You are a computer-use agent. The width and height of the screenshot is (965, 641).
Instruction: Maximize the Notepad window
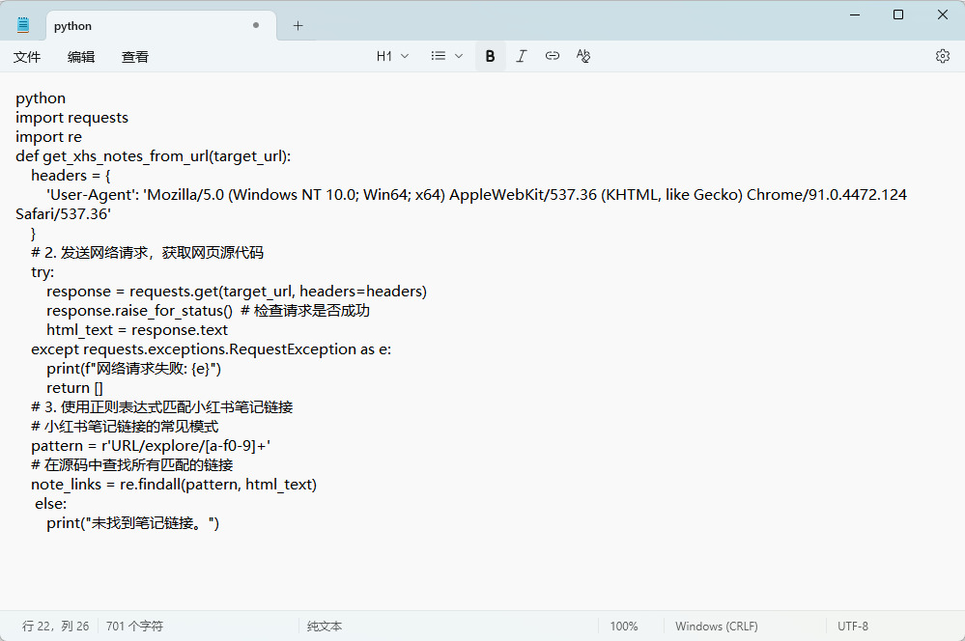click(x=898, y=14)
